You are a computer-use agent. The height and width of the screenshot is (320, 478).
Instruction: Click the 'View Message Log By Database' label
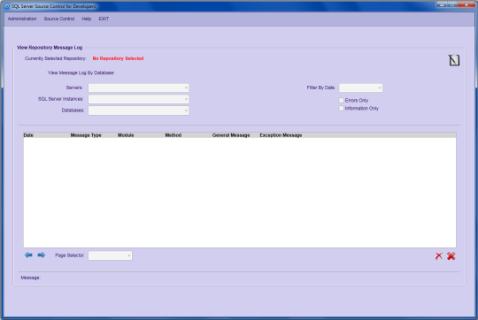(81, 72)
